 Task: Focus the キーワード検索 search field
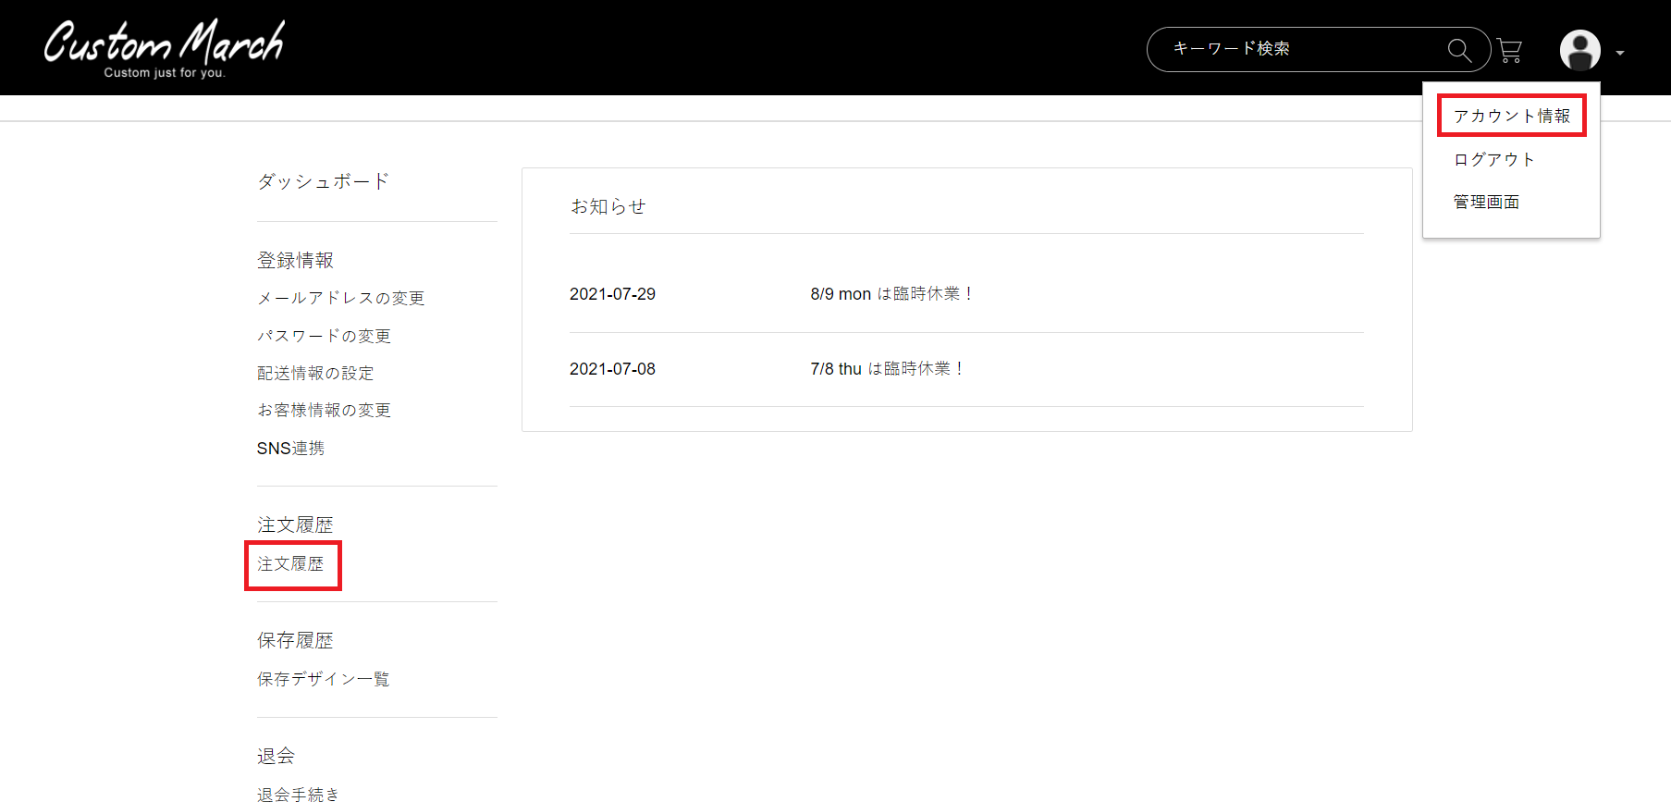coord(1304,49)
